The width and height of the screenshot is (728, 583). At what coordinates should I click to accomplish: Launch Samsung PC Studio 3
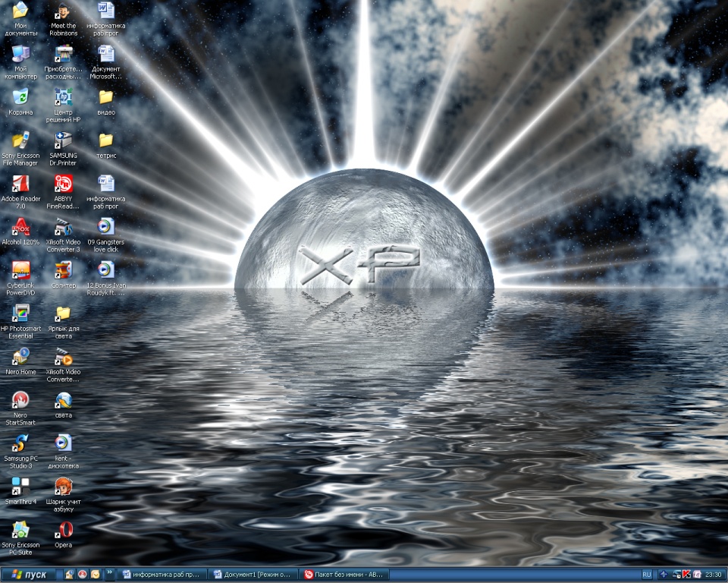20,452
